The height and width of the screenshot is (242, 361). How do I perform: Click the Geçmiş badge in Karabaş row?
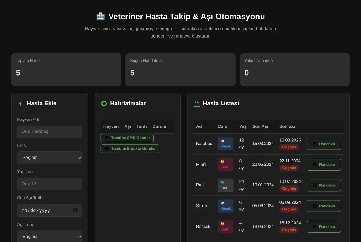click(x=289, y=147)
